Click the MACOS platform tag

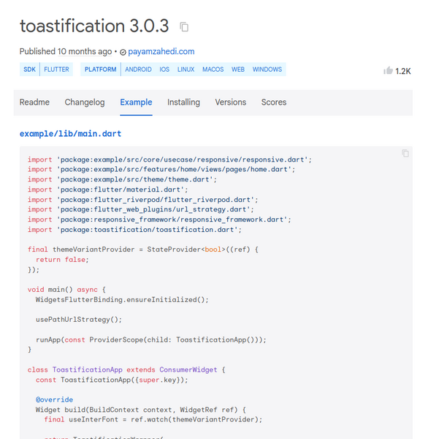[x=213, y=70]
